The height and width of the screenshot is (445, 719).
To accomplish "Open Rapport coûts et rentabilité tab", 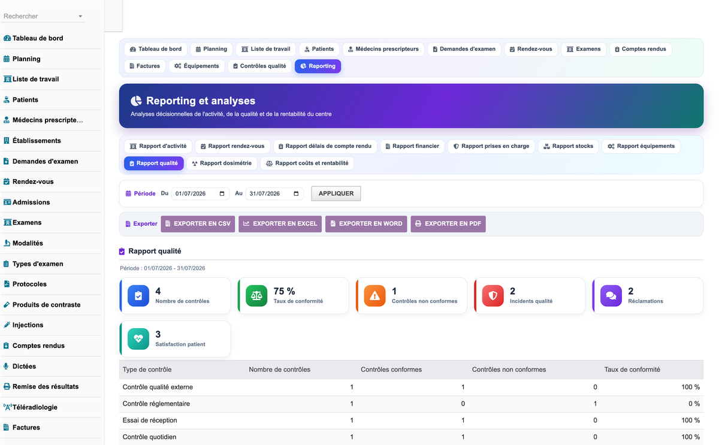I will (x=307, y=163).
